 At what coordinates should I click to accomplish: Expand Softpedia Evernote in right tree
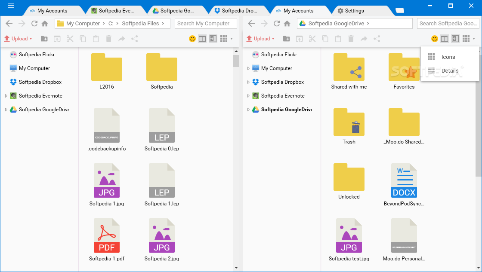point(248,96)
